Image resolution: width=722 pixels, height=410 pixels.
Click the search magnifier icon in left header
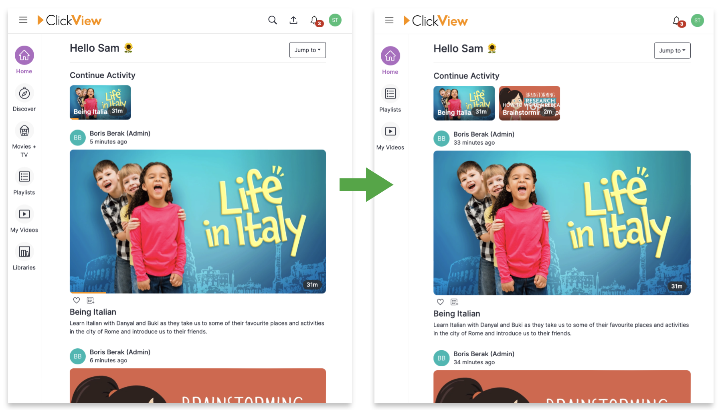click(x=273, y=20)
